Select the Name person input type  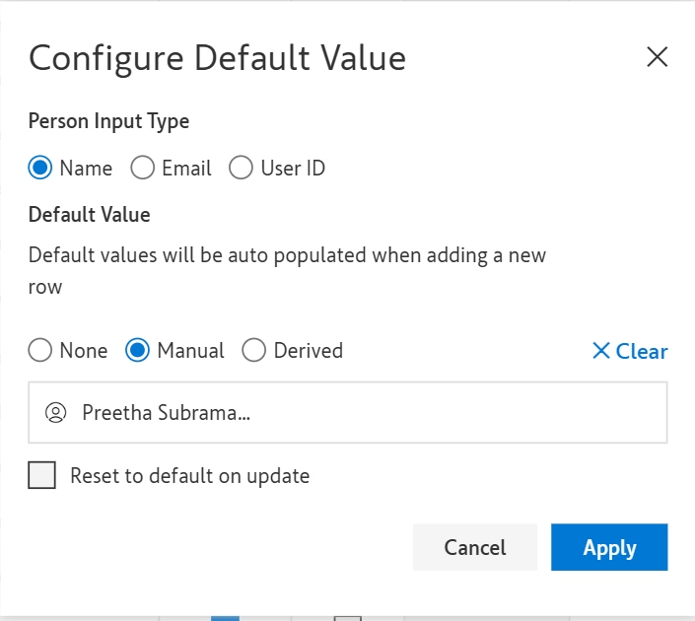(x=40, y=169)
